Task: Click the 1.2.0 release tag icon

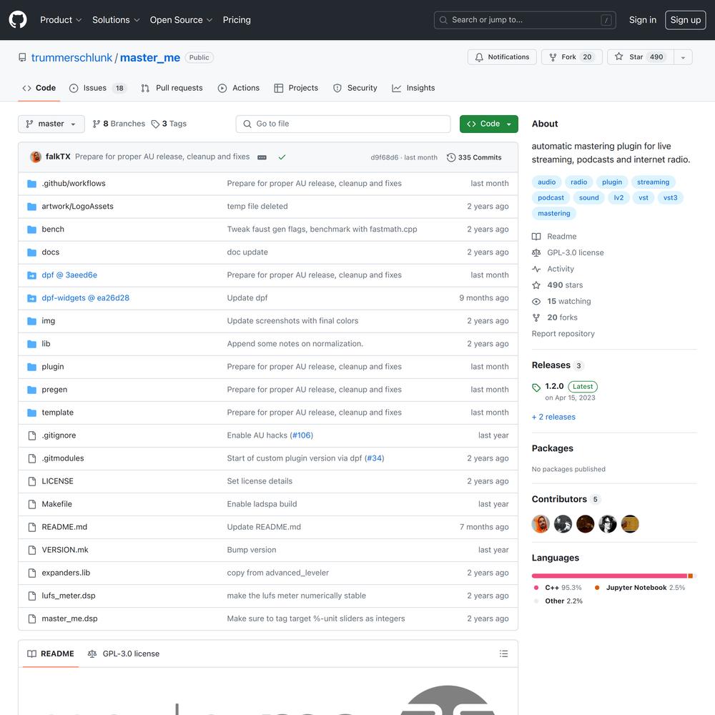Action: [x=536, y=388]
